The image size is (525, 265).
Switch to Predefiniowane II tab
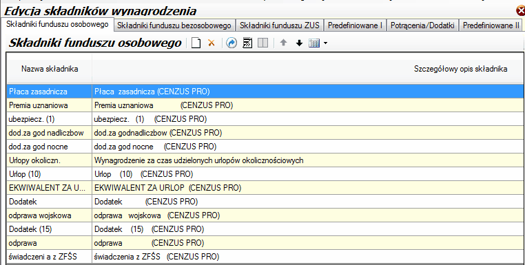coord(491,25)
